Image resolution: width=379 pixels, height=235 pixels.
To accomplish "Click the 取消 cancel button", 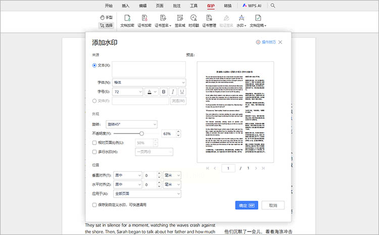I will point(273,205).
